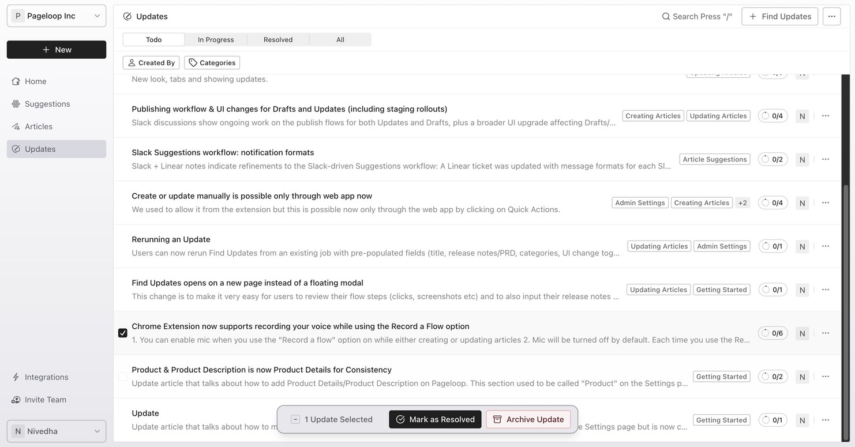The width and height of the screenshot is (855, 447).
Task: Click 0/4 progress on Publishing workflow row
Action: coord(772,116)
